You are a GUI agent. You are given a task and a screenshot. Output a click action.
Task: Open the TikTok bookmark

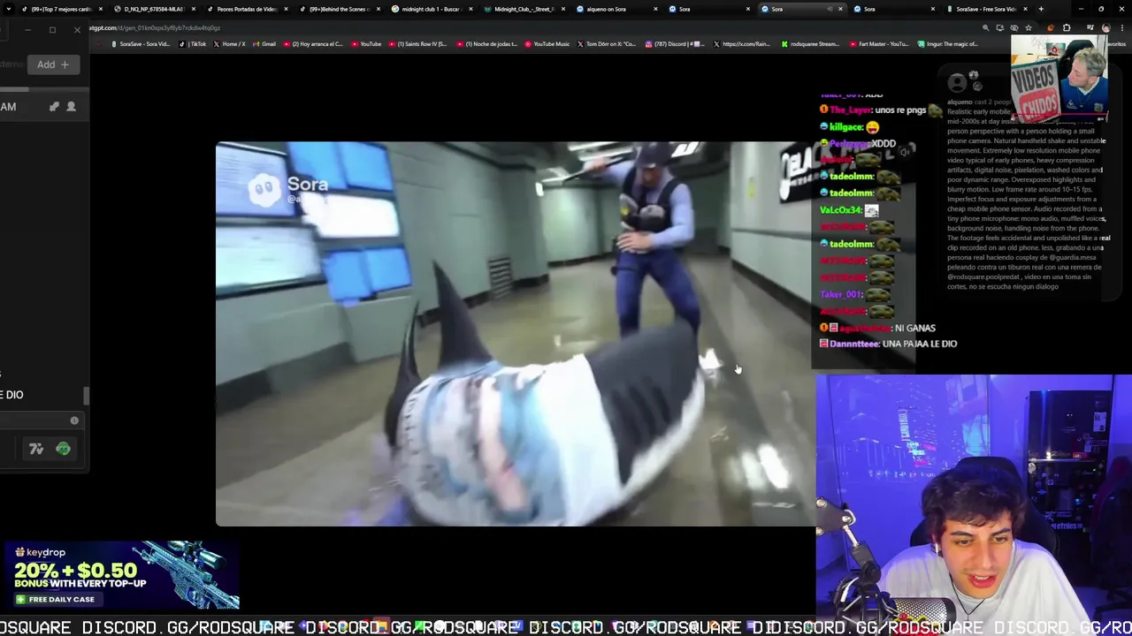tap(194, 44)
